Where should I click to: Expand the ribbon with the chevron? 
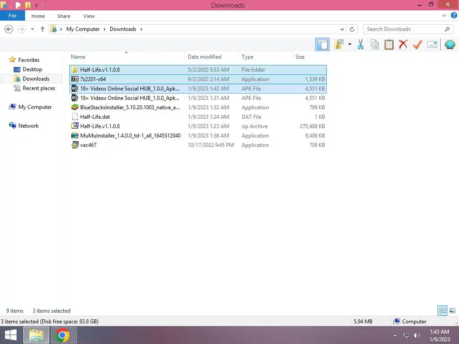pyautogui.click(x=444, y=16)
